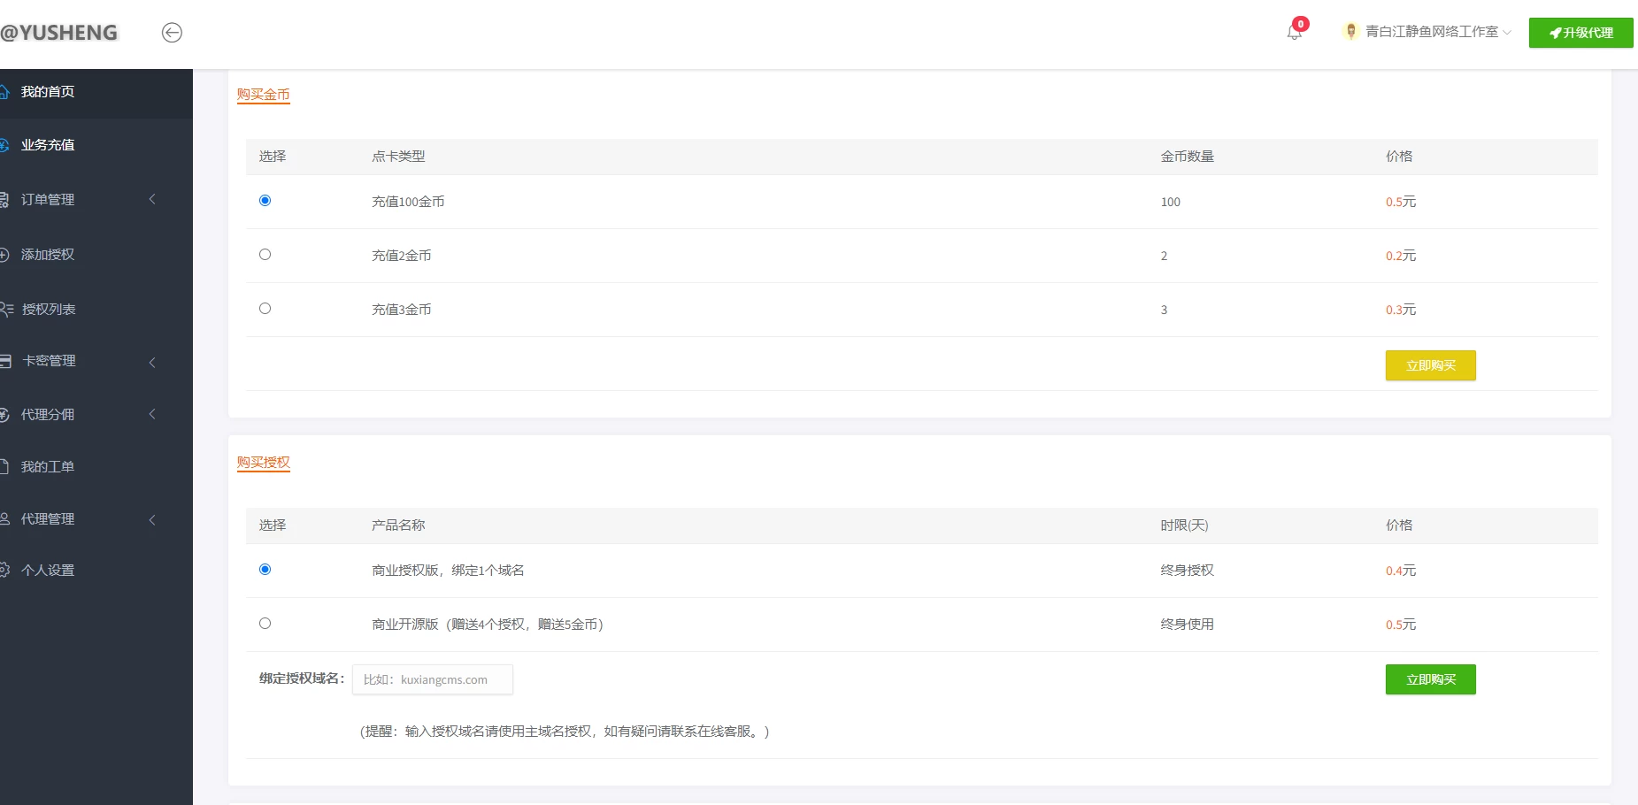Click the 卡密管理 card icon
This screenshot has height=805, width=1638.
5,361
